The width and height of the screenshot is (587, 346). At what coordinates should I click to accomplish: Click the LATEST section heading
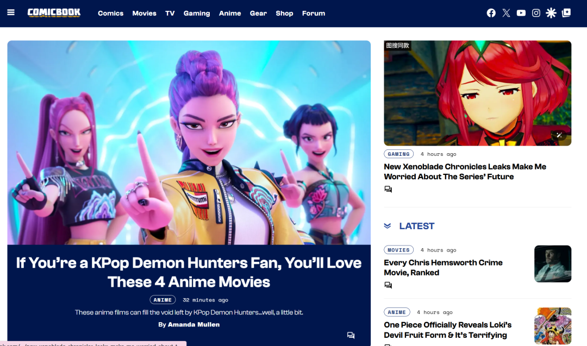coord(417,226)
